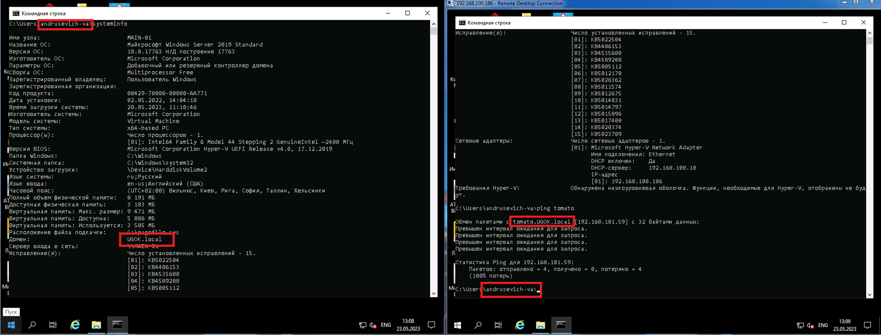Click the left Command Prompt scrollbar thumb
This screenshot has height=335, width=881.
click(x=434, y=31)
